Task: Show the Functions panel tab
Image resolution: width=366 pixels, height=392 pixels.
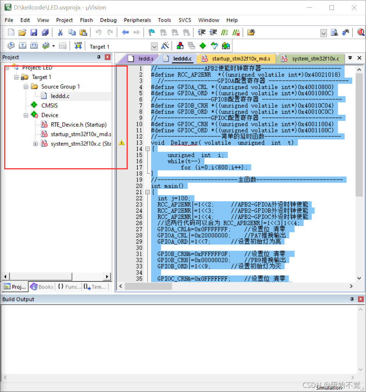Action: [69, 287]
